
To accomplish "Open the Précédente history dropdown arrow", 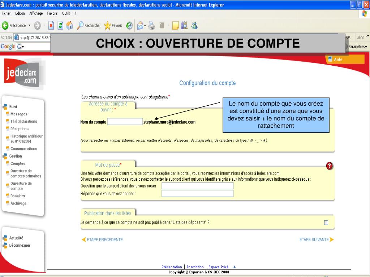I will (x=30, y=26).
